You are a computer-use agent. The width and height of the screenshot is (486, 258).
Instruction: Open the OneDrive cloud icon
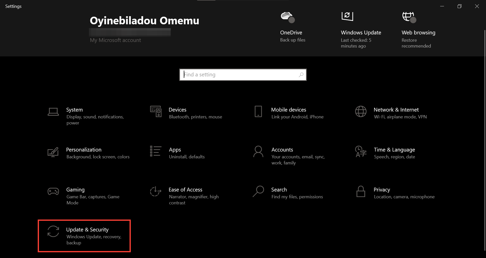[x=288, y=17]
